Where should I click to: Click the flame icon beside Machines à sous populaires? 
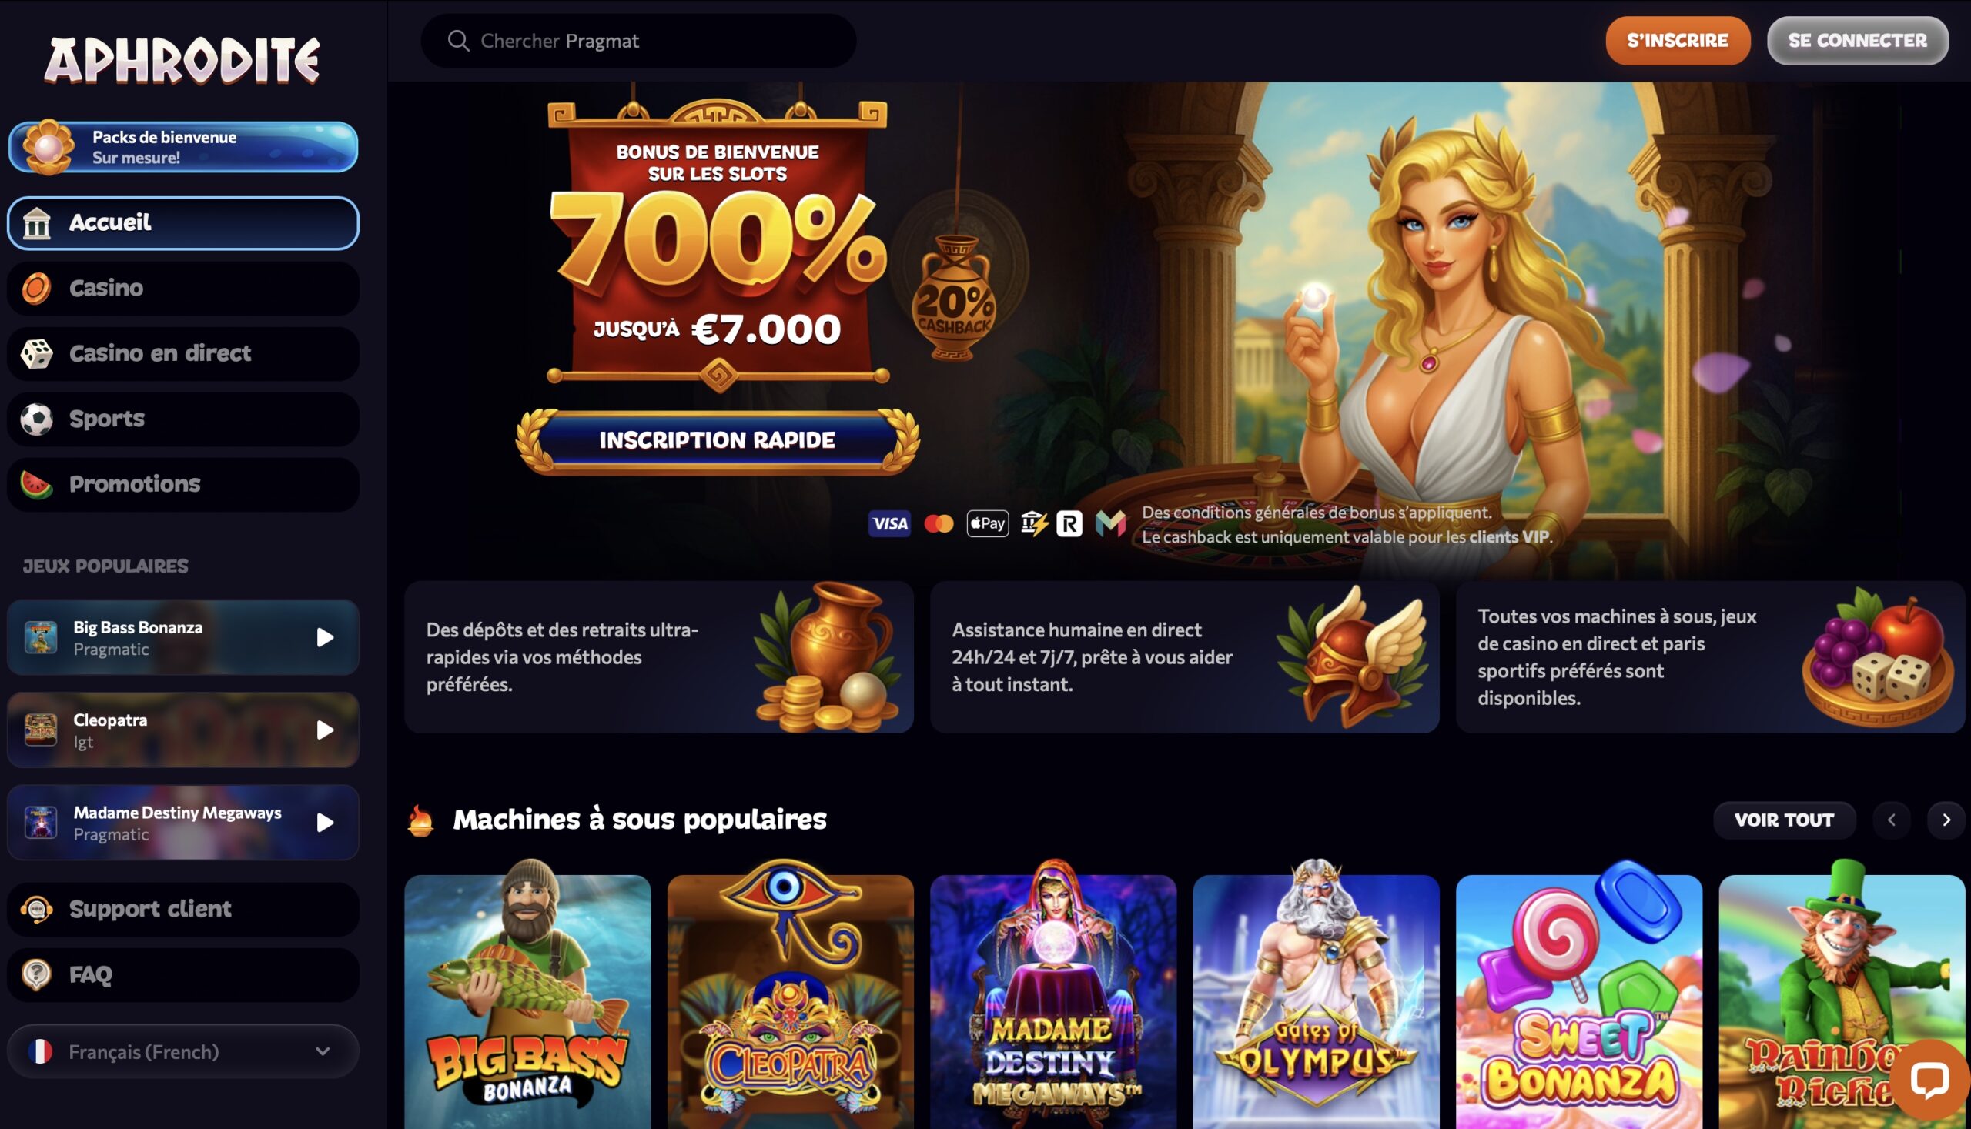[x=420, y=820]
